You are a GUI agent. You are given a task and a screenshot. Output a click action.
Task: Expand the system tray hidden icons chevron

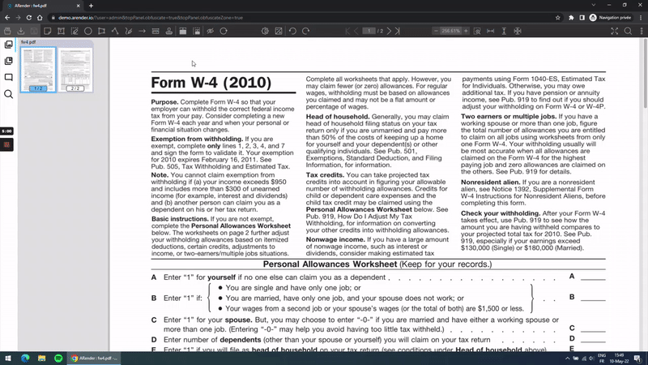[568, 359]
